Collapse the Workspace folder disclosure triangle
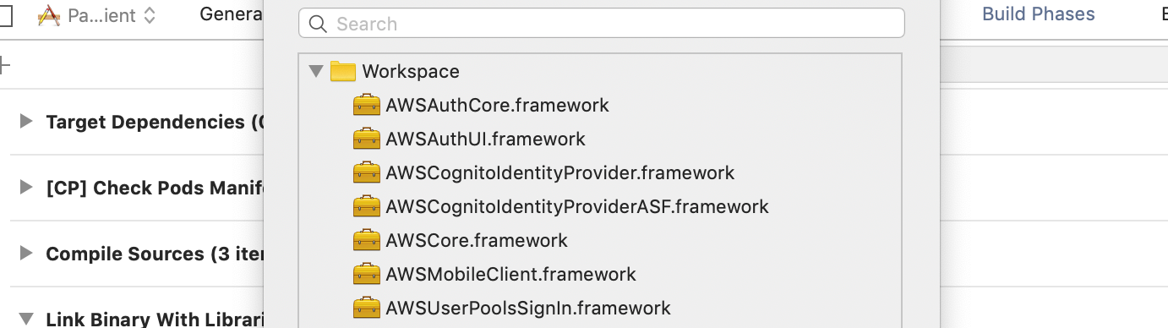This screenshot has height=328, width=1168. click(x=317, y=71)
